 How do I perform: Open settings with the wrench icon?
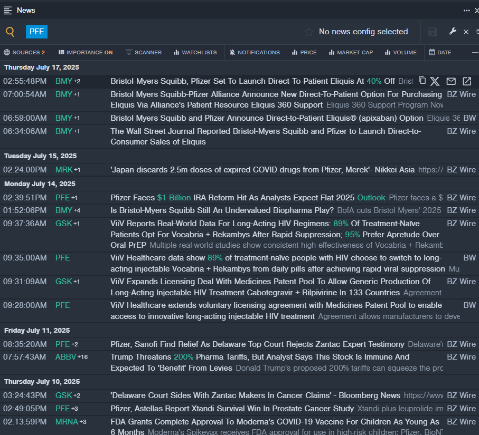click(453, 31)
